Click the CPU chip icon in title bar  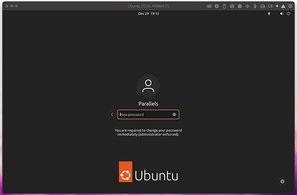tap(217, 6)
